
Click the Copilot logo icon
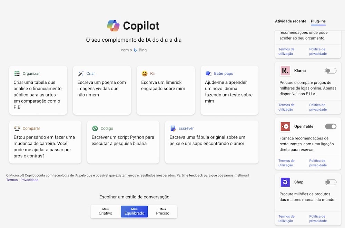pyautogui.click(x=113, y=26)
